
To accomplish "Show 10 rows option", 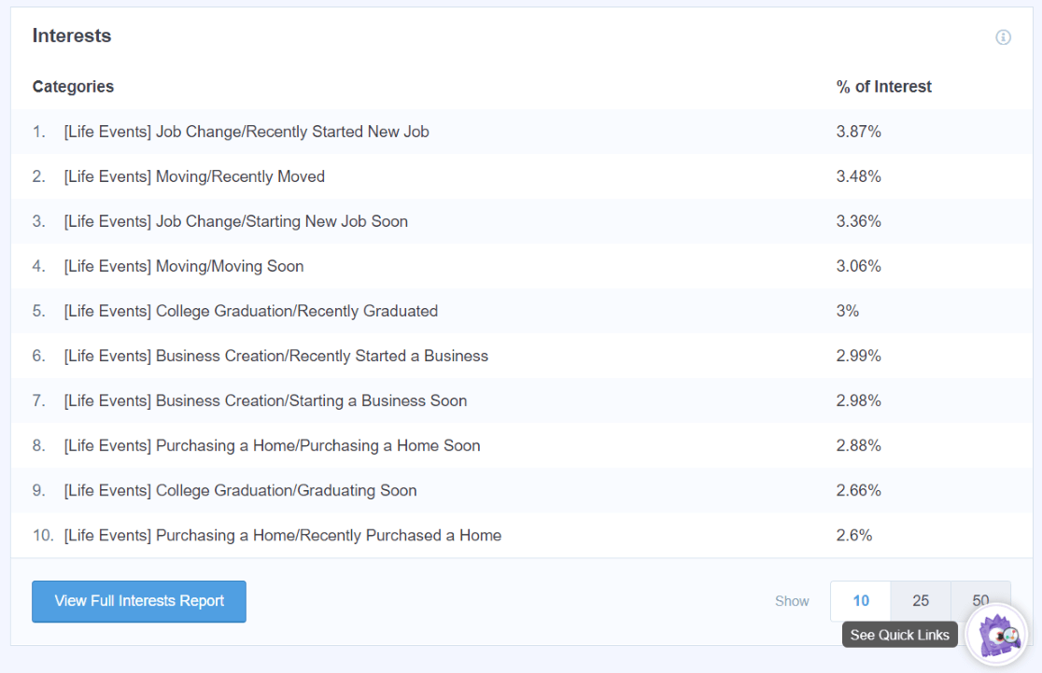I will tap(860, 601).
